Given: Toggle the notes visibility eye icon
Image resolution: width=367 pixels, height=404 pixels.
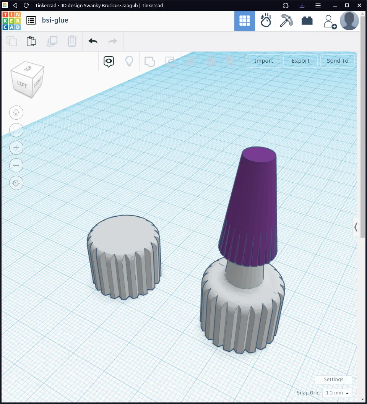Looking at the screenshot, I should (x=109, y=62).
